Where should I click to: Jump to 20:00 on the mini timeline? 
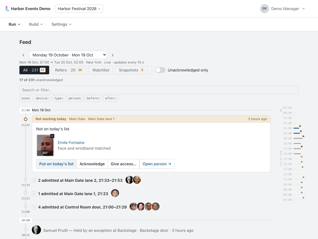288,133
